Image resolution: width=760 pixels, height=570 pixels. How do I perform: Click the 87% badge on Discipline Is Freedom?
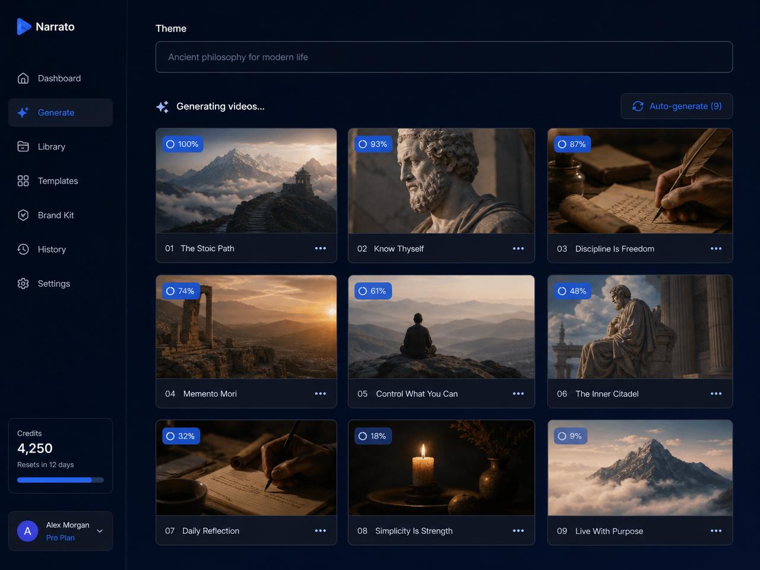[572, 144]
